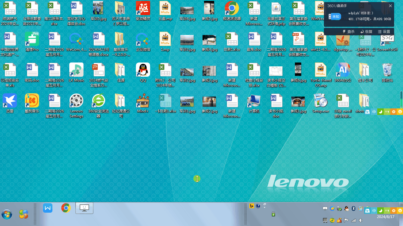Select the 佳源 folder

point(121,73)
